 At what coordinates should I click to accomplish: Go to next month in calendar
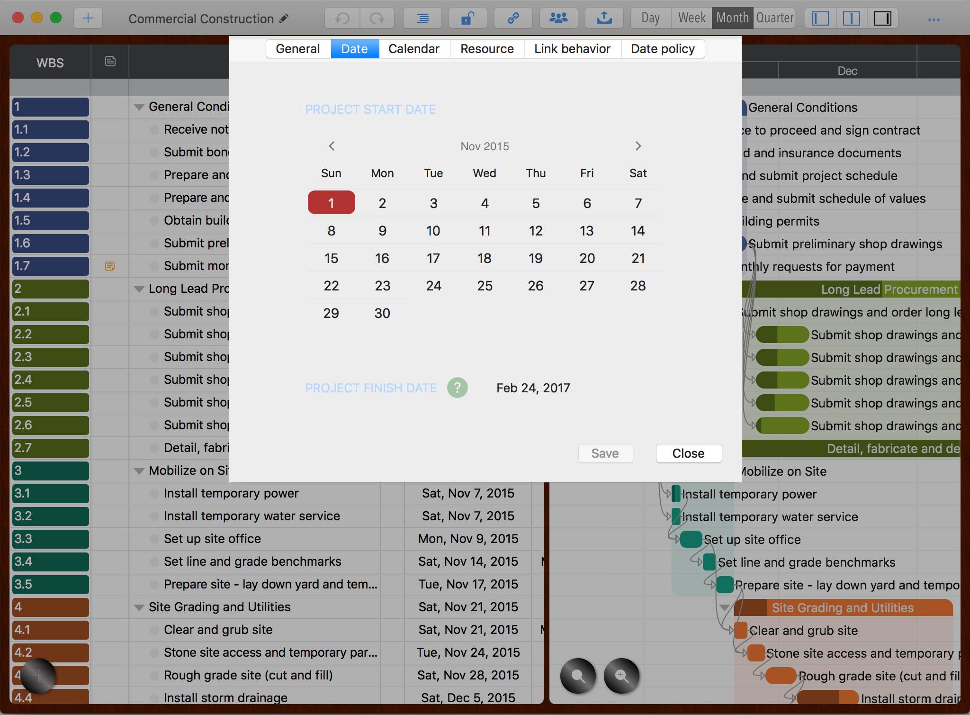click(638, 146)
